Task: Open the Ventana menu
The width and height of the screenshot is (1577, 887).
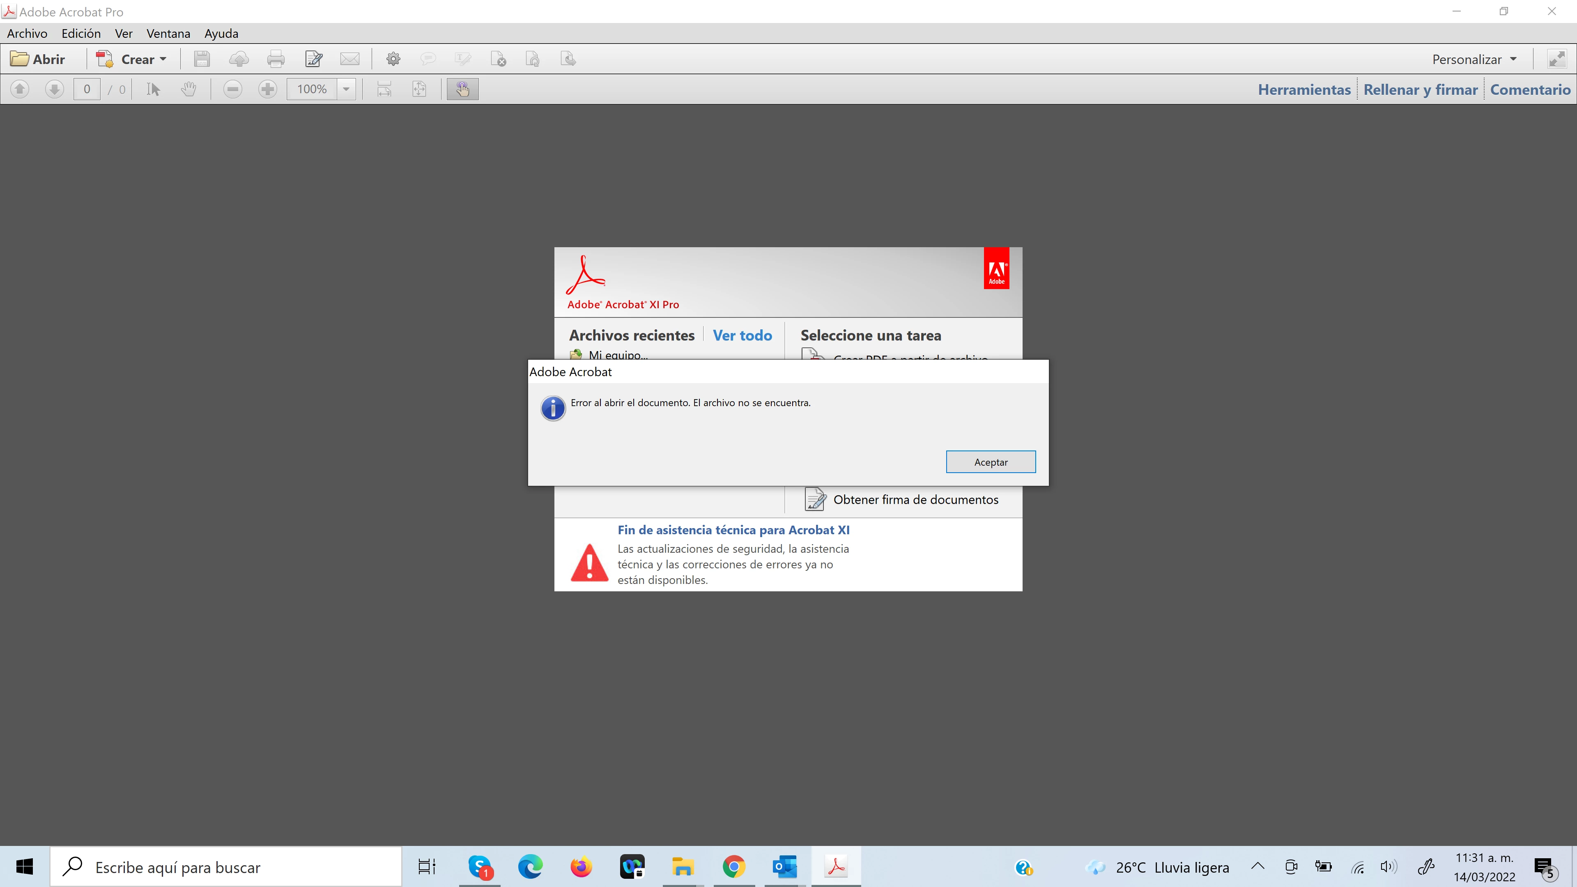Action: pyautogui.click(x=168, y=34)
